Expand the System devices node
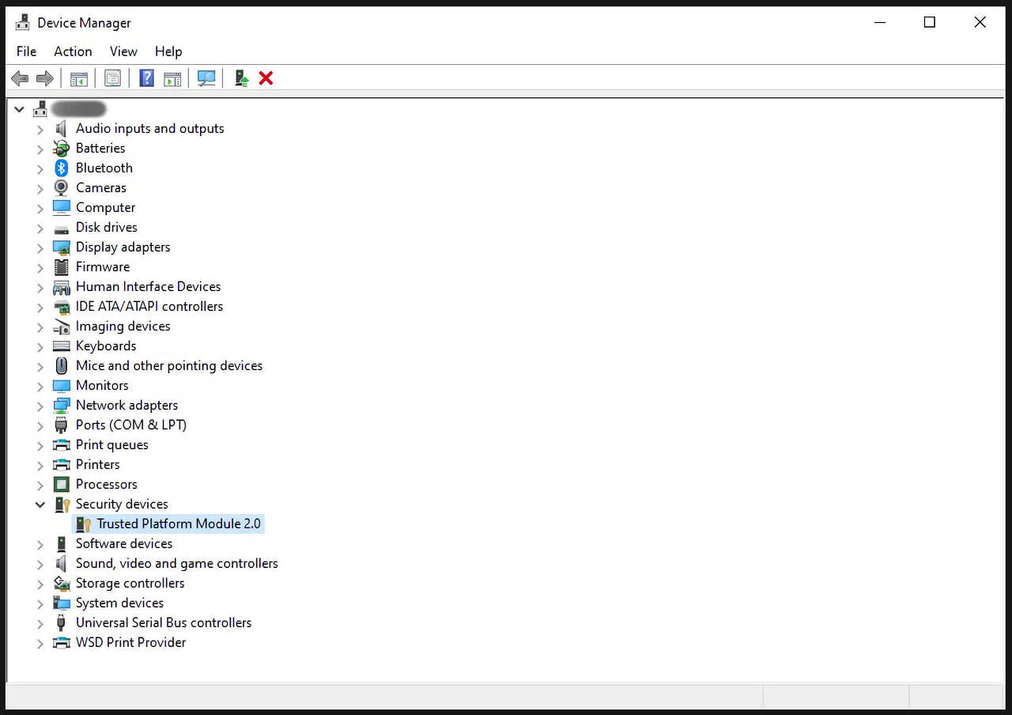 (x=40, y=603)
